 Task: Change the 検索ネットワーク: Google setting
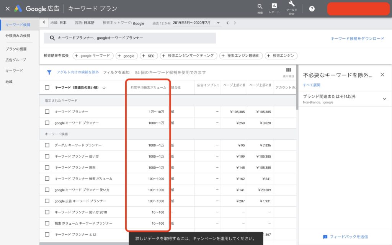124,23
